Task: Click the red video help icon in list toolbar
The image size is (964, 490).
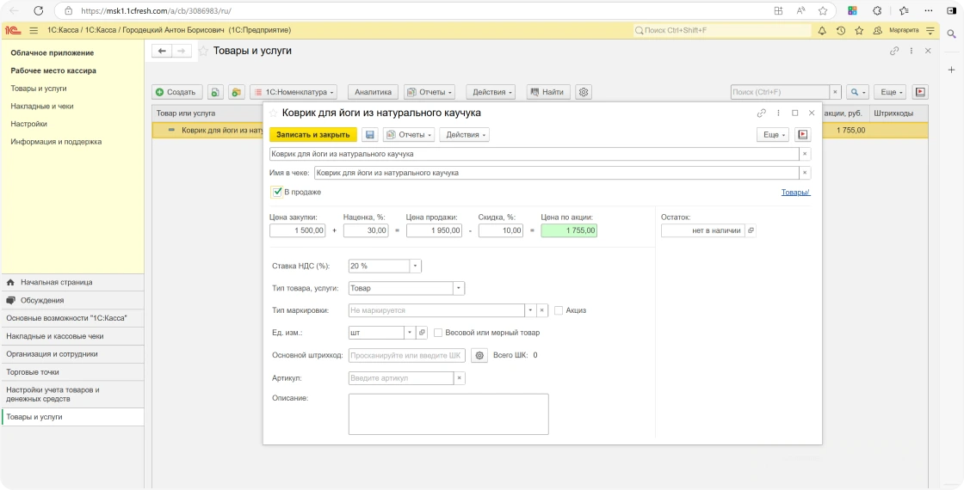Action: [x=920, y=92]
